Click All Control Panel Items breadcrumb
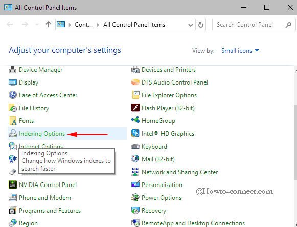Image resolution: width=297 pixels, height=227 pixels. (x=134, y=25)
